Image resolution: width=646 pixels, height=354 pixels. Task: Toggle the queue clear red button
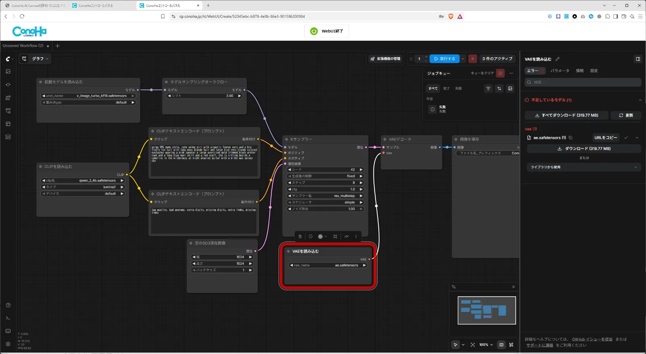(500, 73)
